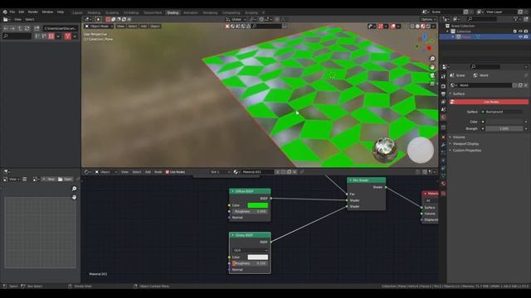531x298 pixels.
Task: Select the wireframe shading icon
Action: coord(412,26)
